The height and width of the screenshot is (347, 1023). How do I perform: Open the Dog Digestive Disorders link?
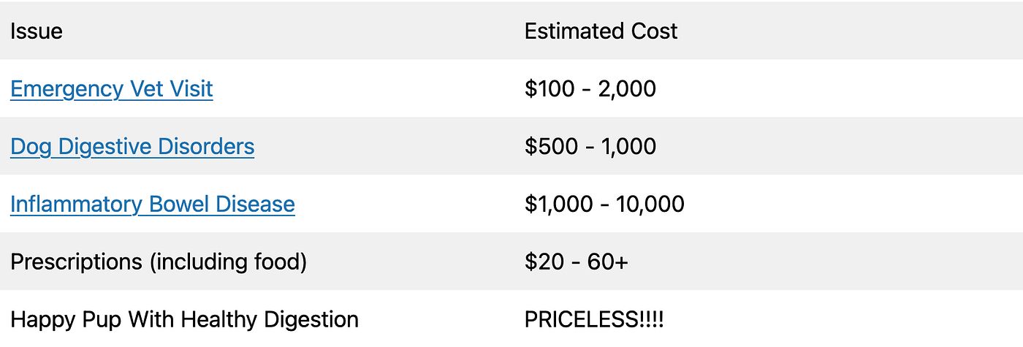click(x=132, y=147)
